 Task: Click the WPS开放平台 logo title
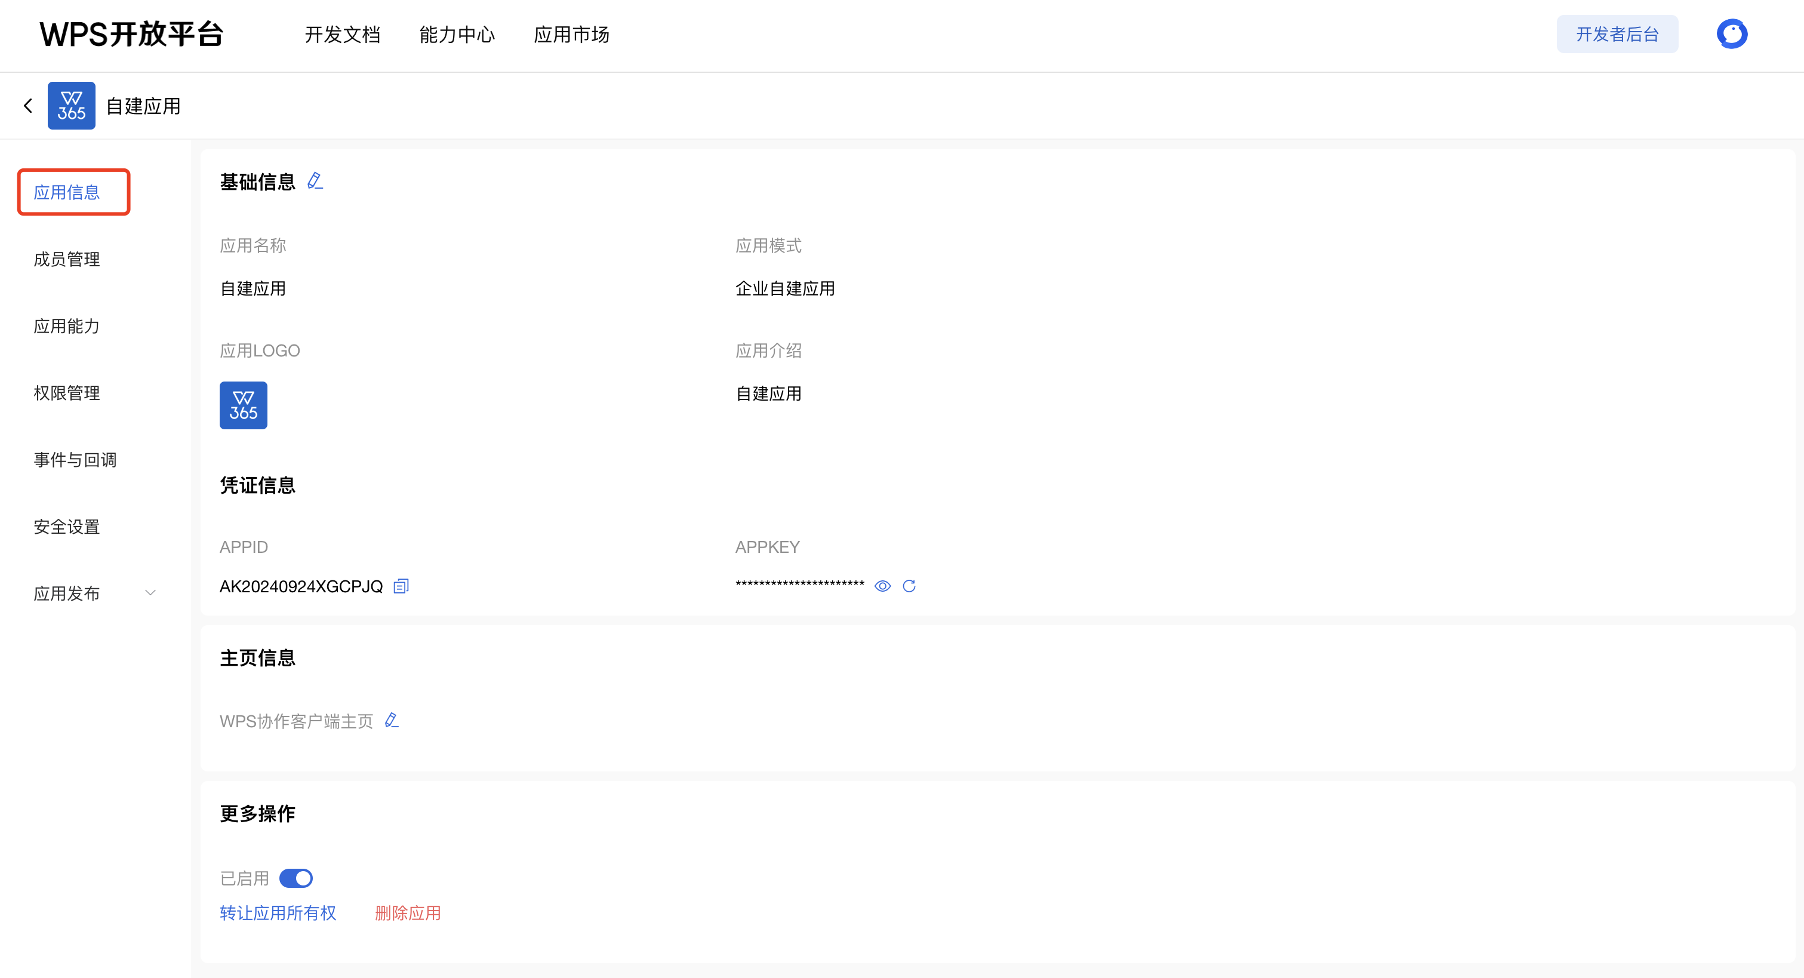132,34
